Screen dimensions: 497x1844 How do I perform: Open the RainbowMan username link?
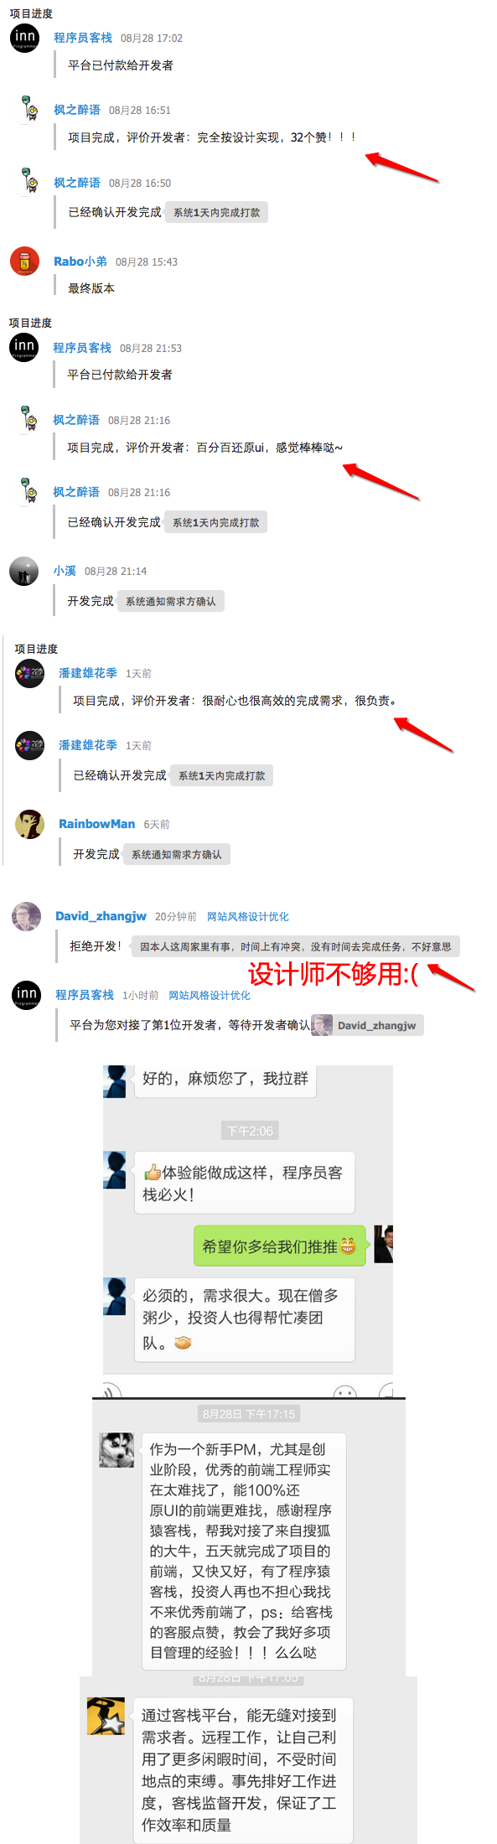(x=96, y=824)
